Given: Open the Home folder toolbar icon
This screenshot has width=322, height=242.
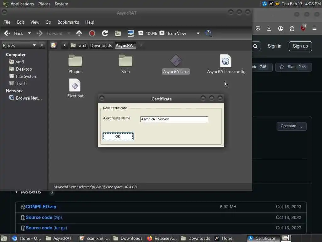Looking at the screenshot, I should 118,33.
